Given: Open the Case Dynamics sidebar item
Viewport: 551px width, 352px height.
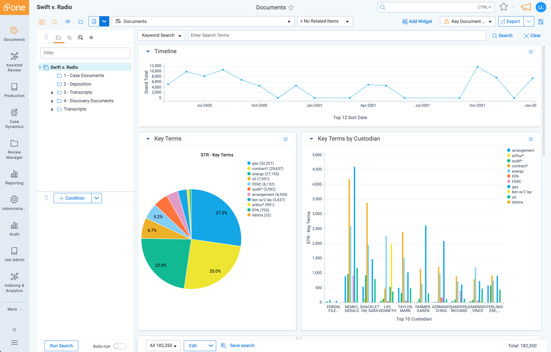Looking at the screenshot, I should (x=14, y=118).
